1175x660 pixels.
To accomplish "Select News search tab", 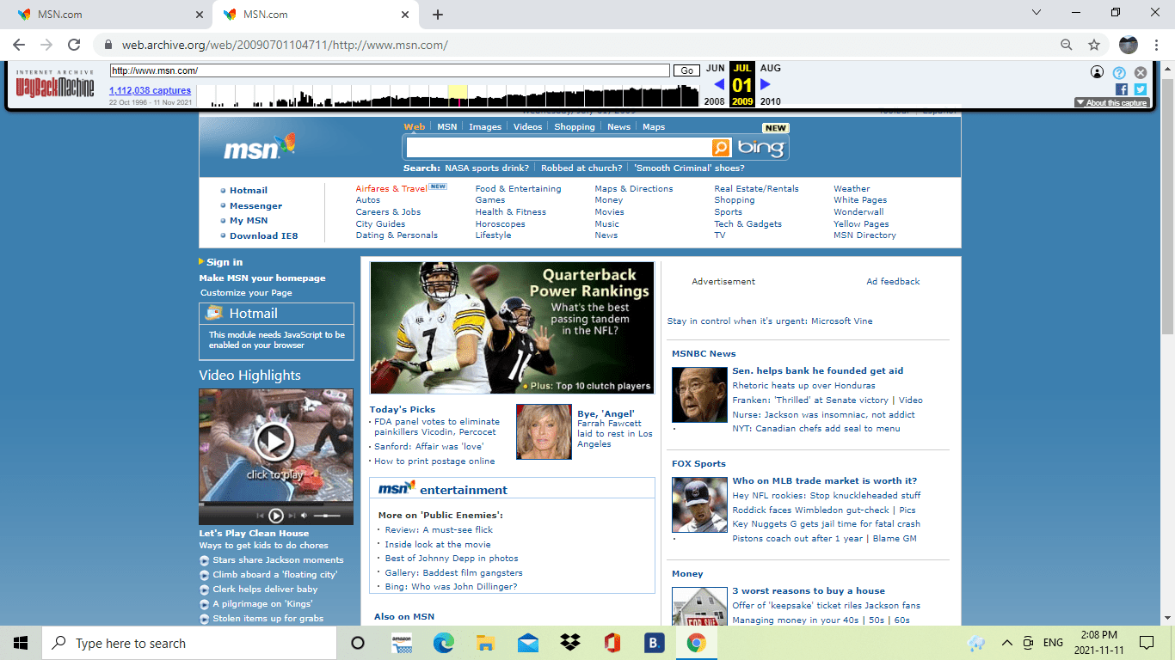I will point(618,126).
